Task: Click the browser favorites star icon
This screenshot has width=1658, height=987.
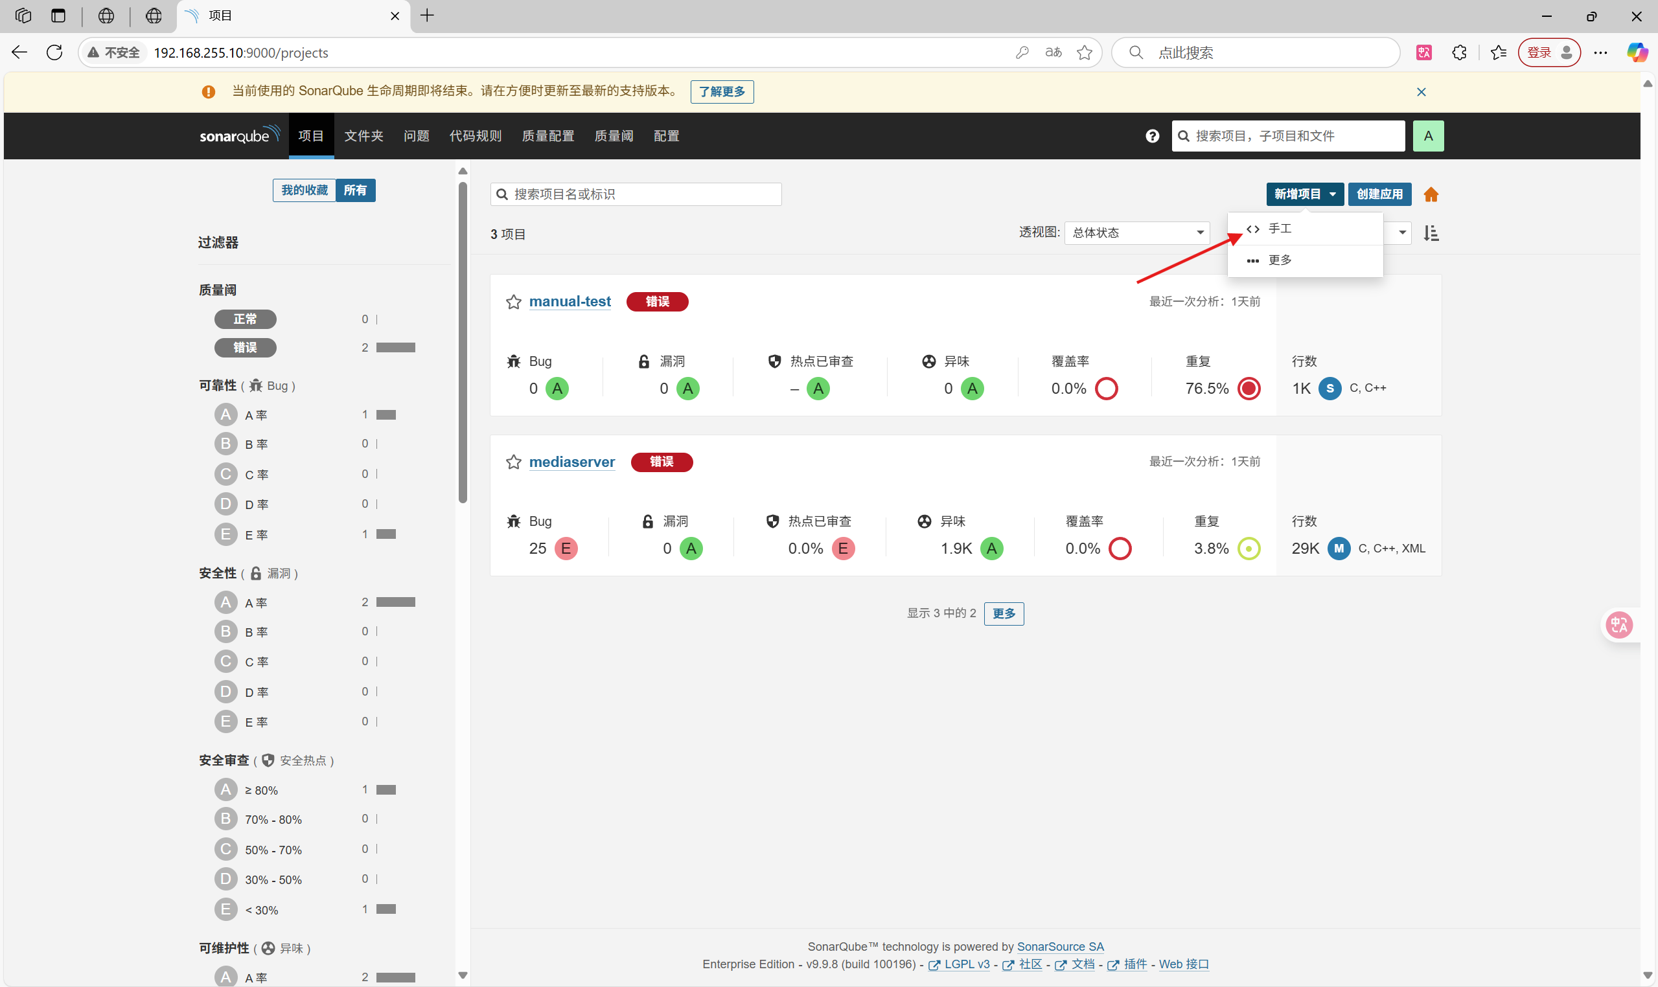Action: pyautogui.click(x=1085, y=52)
